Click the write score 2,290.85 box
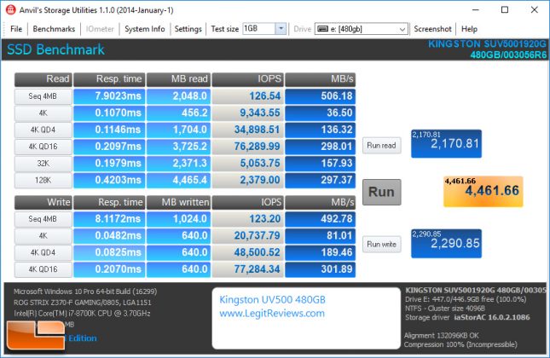Viewport: 550px width, 358px height. click(x=446, y=244)
